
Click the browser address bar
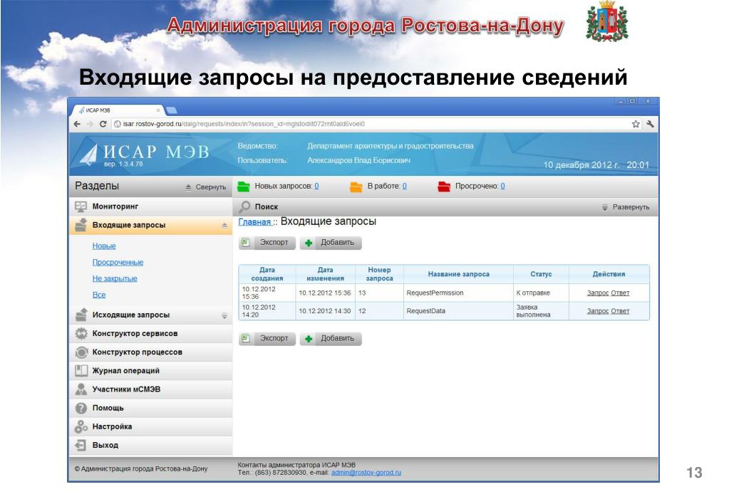tap(356, 123)
